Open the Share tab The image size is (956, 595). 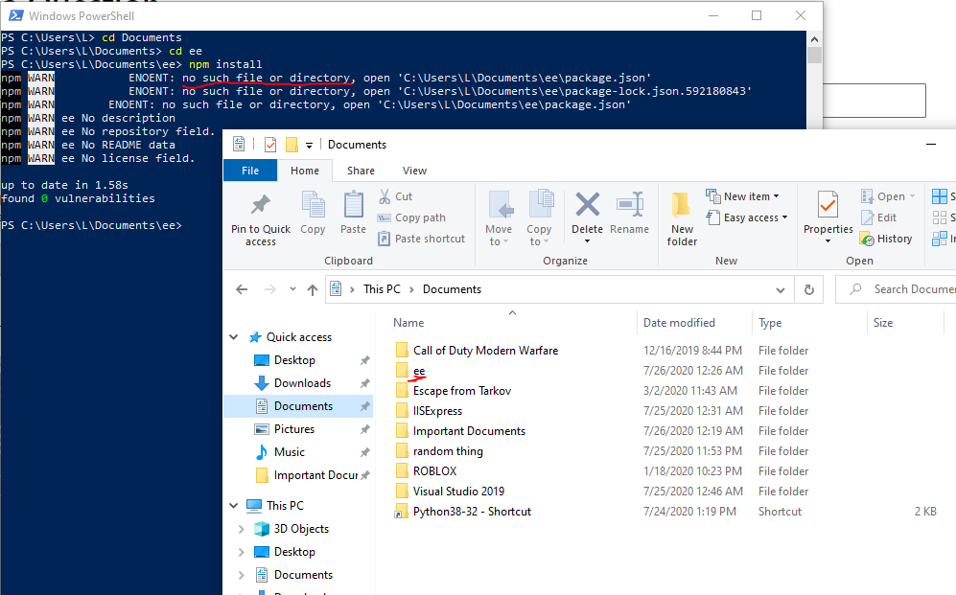click(361, 170)
